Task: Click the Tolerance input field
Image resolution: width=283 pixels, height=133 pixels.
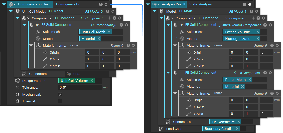Action: 80,87
